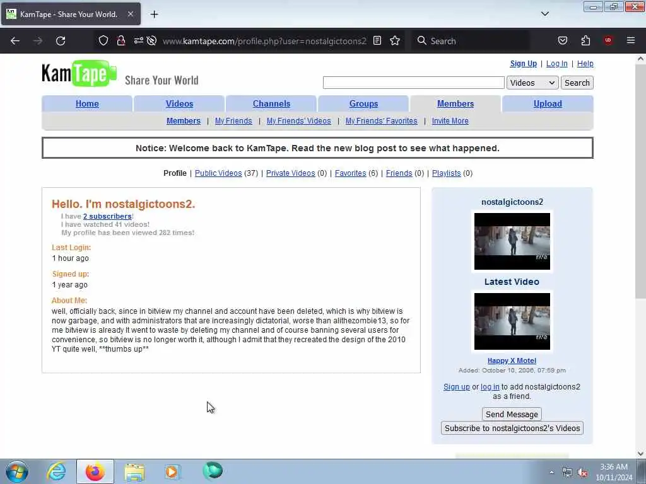Open the Happy X Motel video link
The image size is (646, 484).
click(512, 360)
